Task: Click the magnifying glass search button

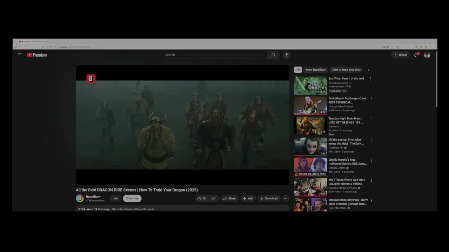Action: click(273, 55)
